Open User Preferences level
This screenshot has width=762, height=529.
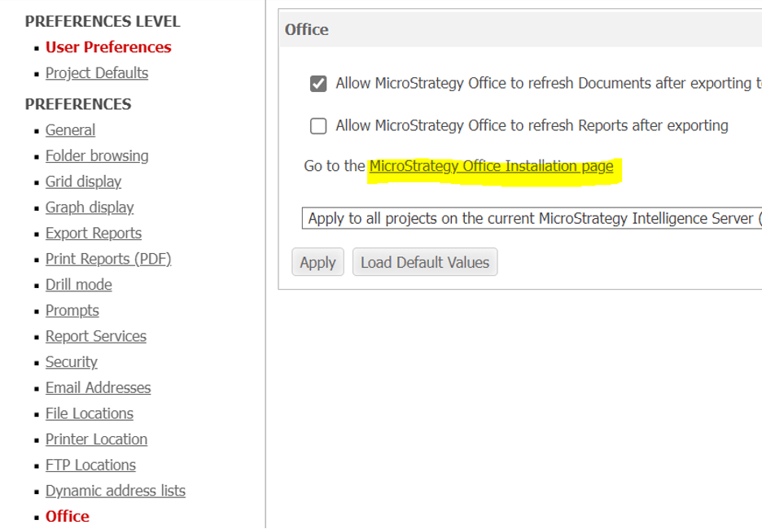[x=108, y=47]
